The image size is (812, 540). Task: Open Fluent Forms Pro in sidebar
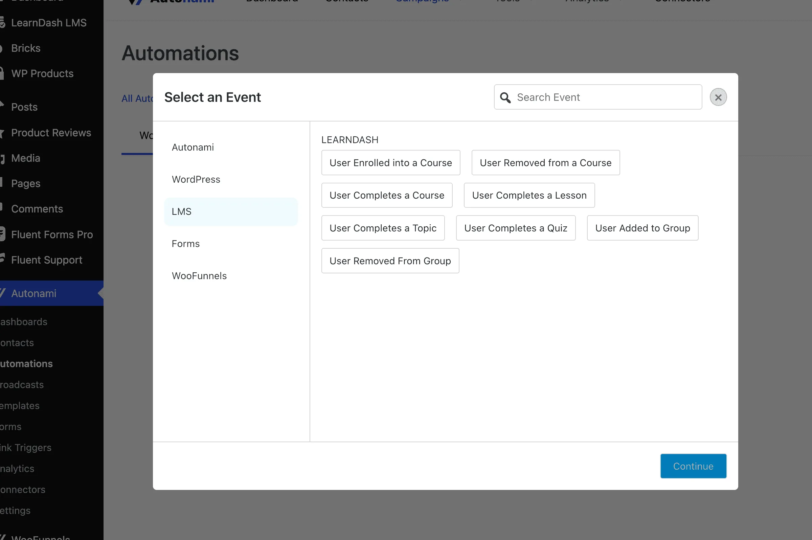(52, 234)
